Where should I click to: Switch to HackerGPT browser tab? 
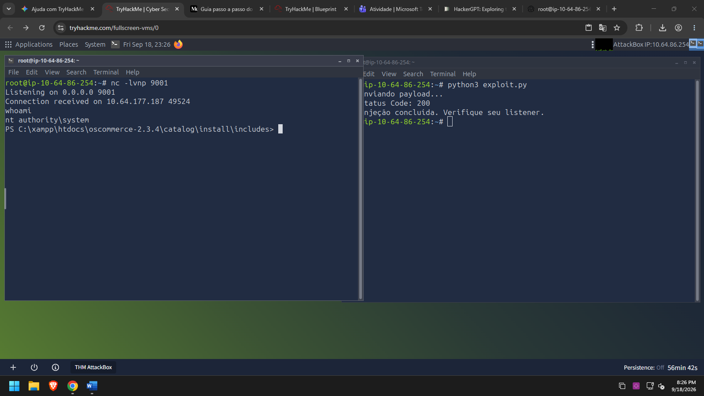(x=479, y=9)
